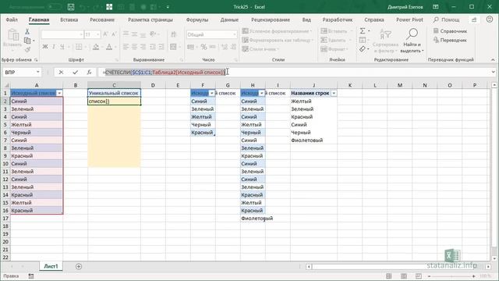Switch to the Page Break Preview icon
Screen dimensions: 499x281
(419, 276)
